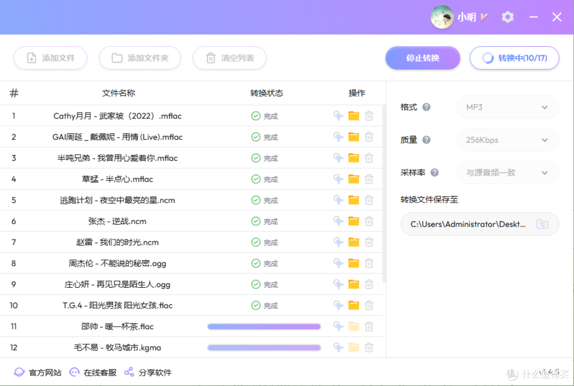
Task: Click the VIP badge next to 小明
Action: (x=484, y=17)
